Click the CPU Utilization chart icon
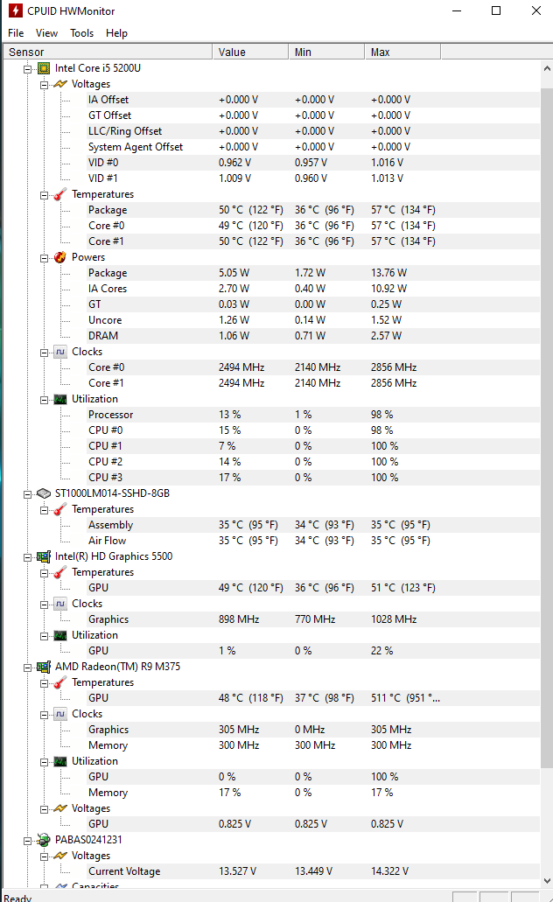The height and width of the screenshot is (902, 553). coord(60,399)
